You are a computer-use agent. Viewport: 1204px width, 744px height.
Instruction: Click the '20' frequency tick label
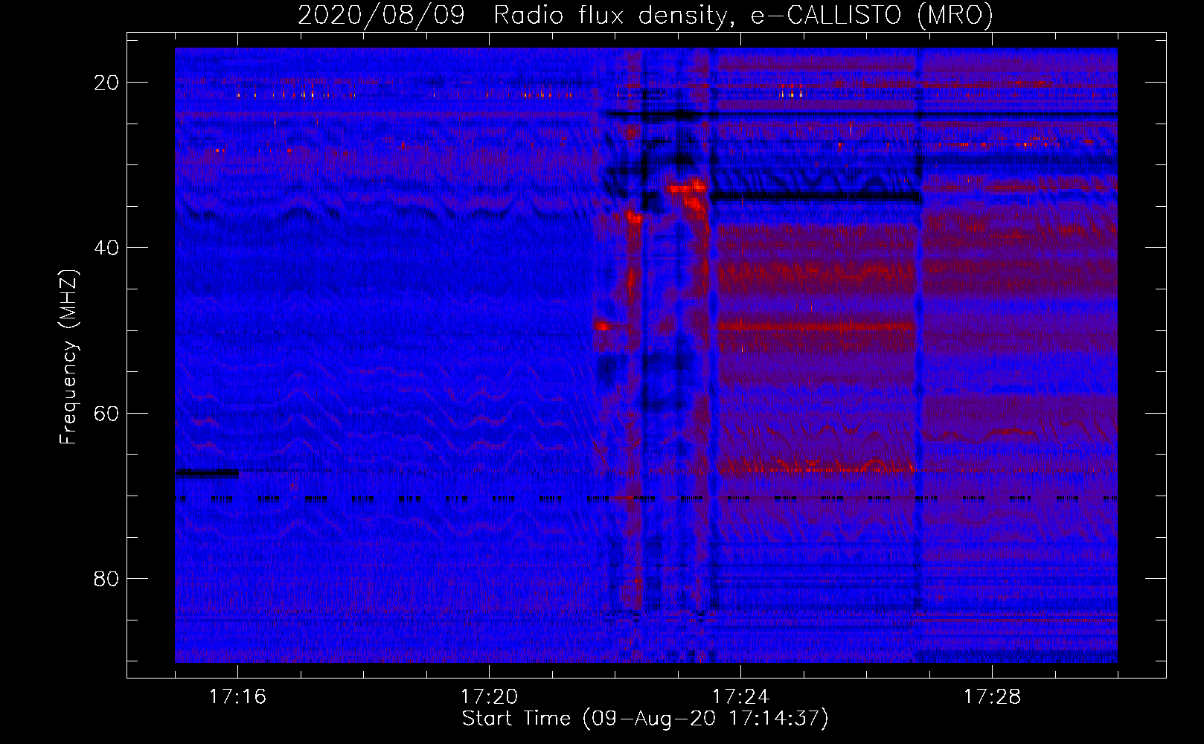click(106, 83)
